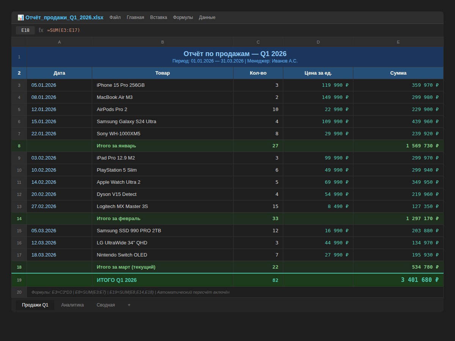455x341 pixels.
Task: Select row 1 header
Action: click(x=19, y=57)
